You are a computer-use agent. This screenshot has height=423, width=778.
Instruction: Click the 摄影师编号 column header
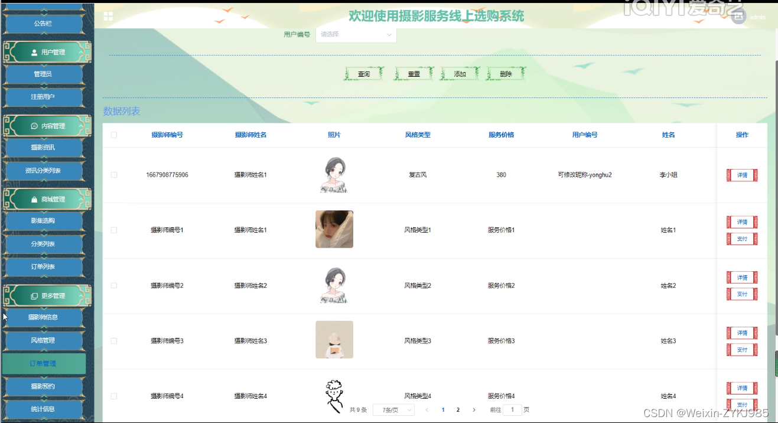pos(167,135)
